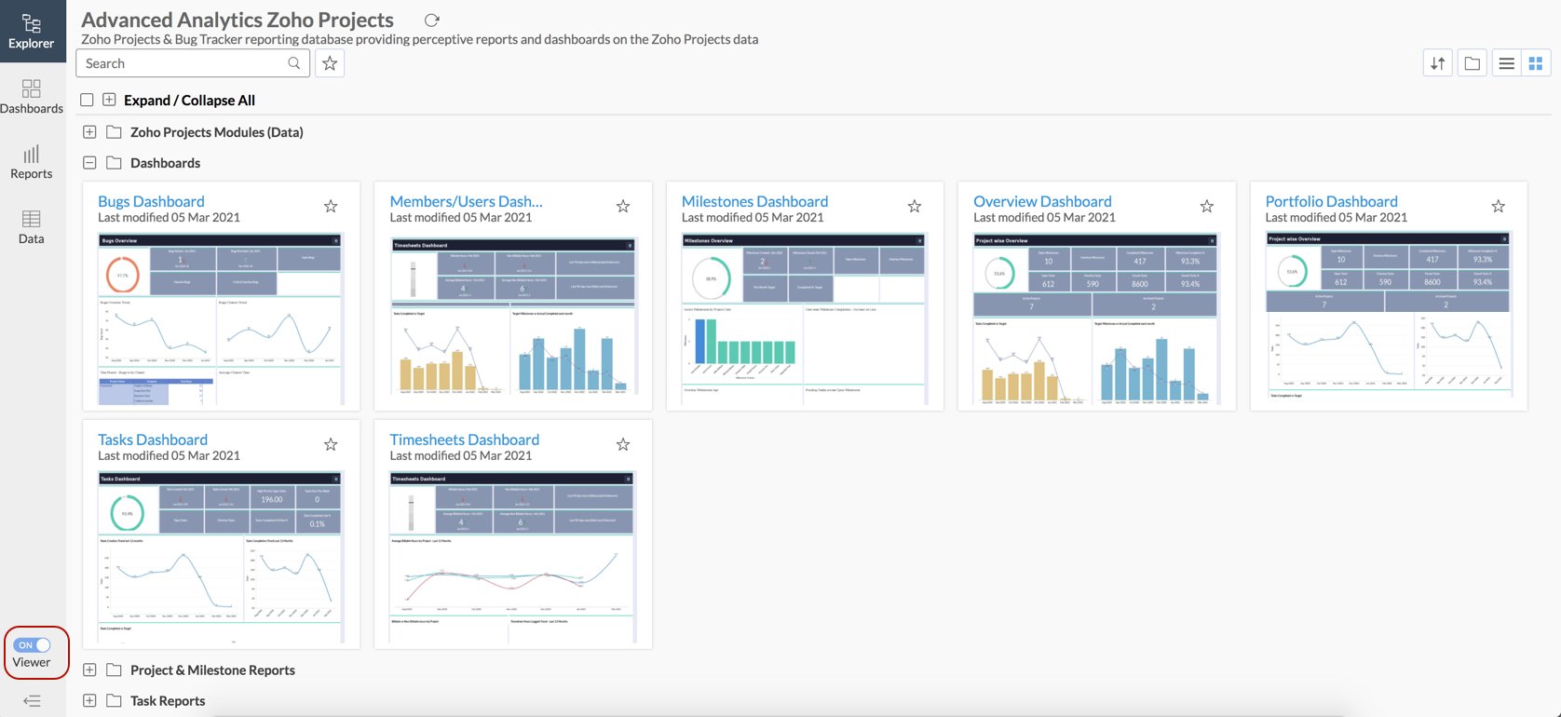This screenshot has width=1561, height=717.
Task: Click the refresh icon beside workspace title
Action: point(431,20)
